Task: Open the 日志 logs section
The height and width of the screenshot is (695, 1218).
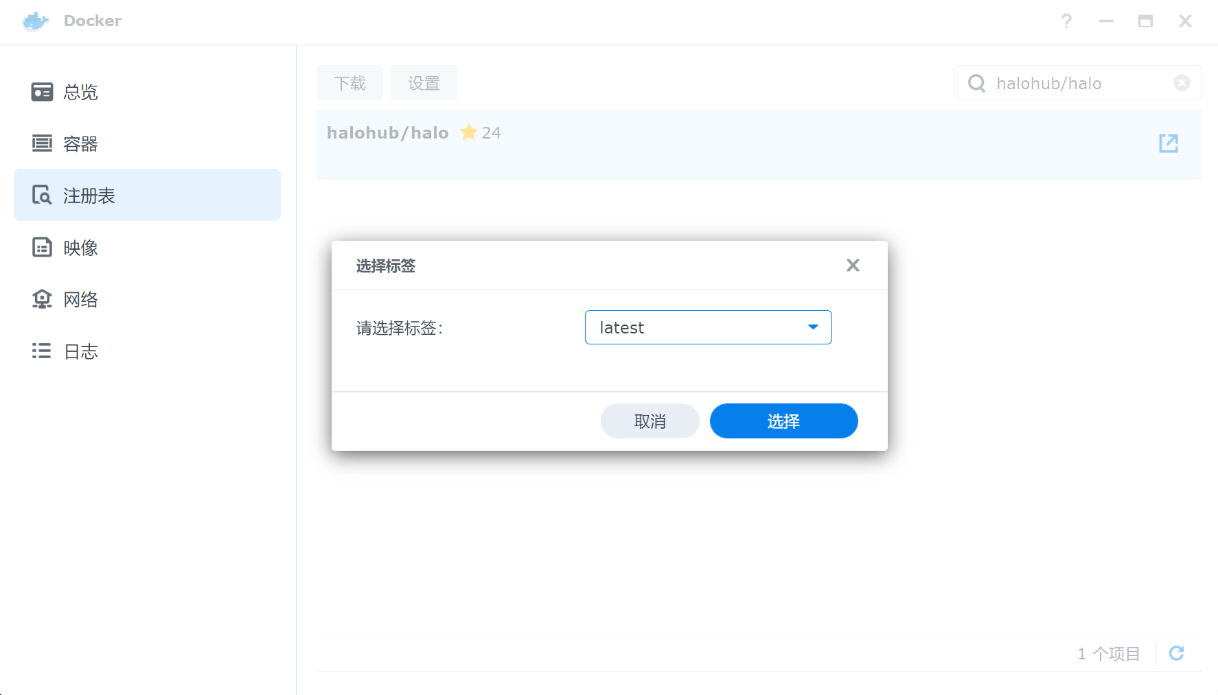Action: tap(147, 351)
